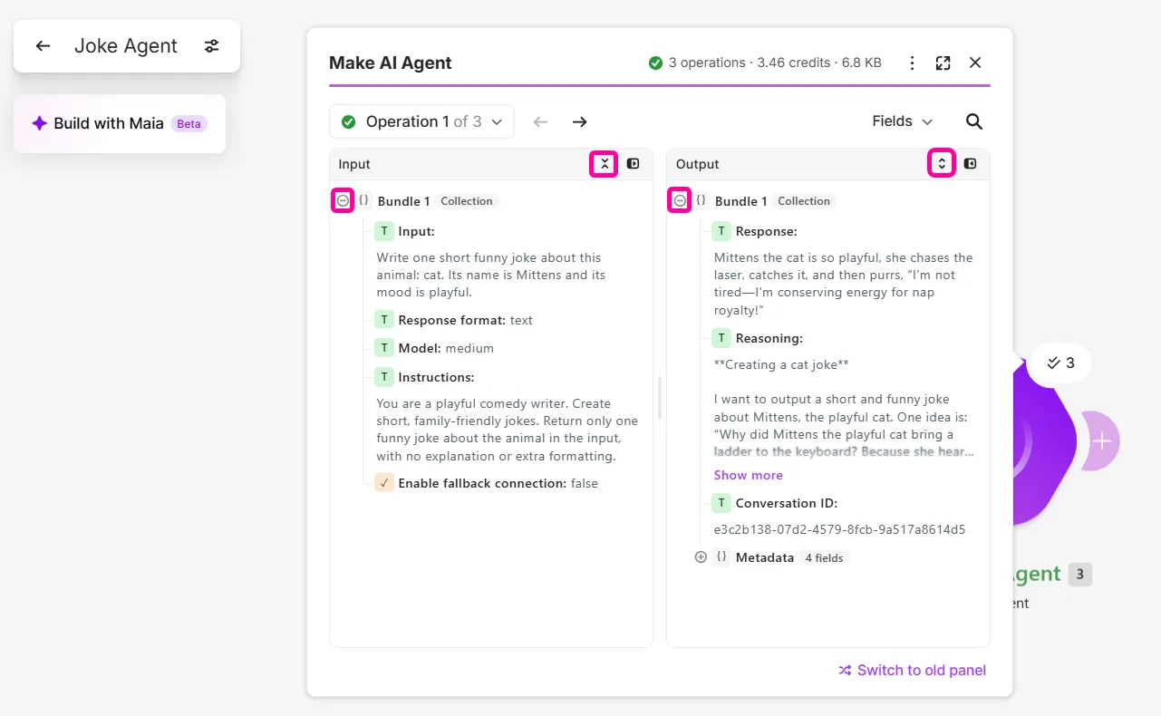Click the plus button to add a module
Image resolution: width=1161 pixels, height=716 pixels.
coord(1101,441)
